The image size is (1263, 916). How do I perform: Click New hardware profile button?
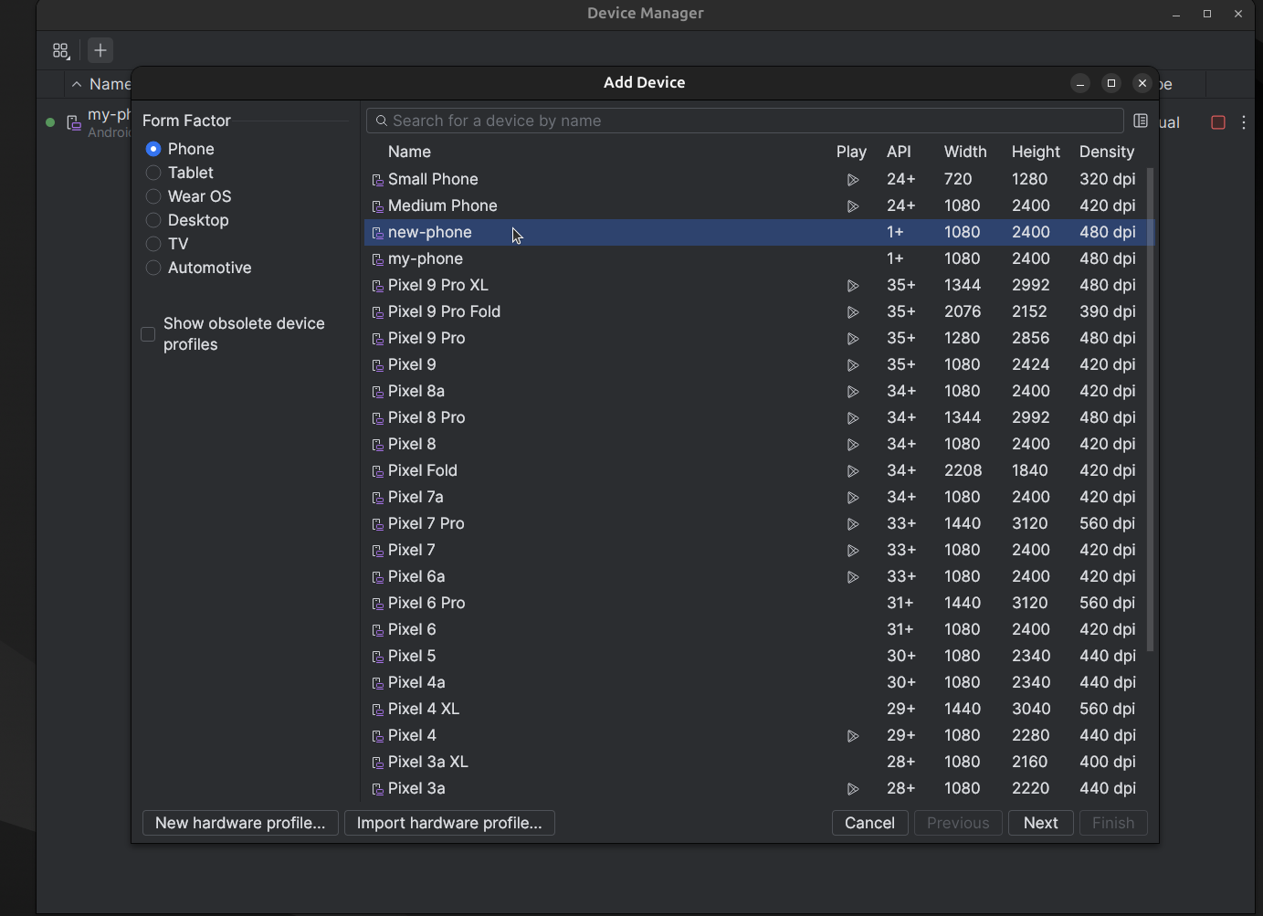pos(240,823)
